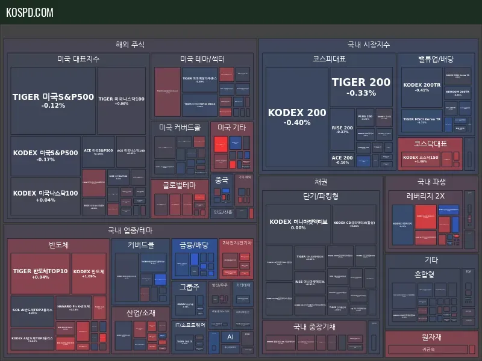Select the 금융/배당 group header
Viewport: 482px width, 361px height.
tap(194, 245)
